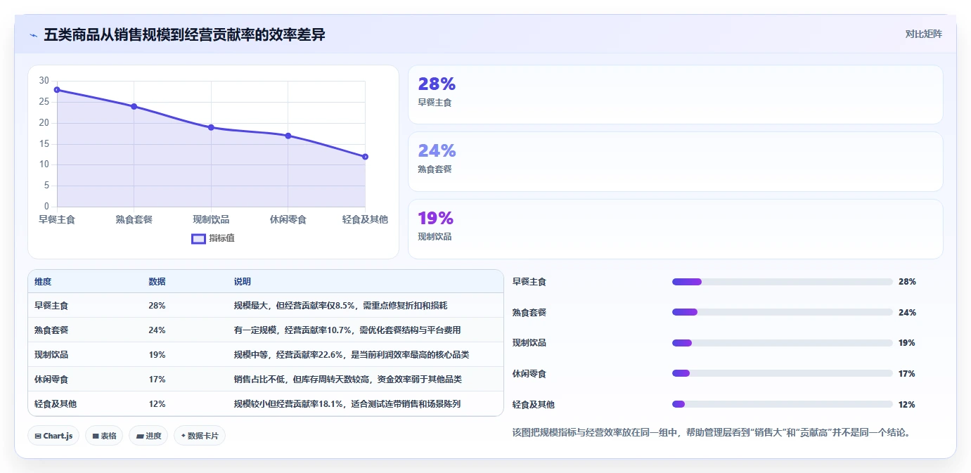The height and width of the screenshot is (473, 971).
Task: Click the 17% value in the table
Action: click(157, 380)
